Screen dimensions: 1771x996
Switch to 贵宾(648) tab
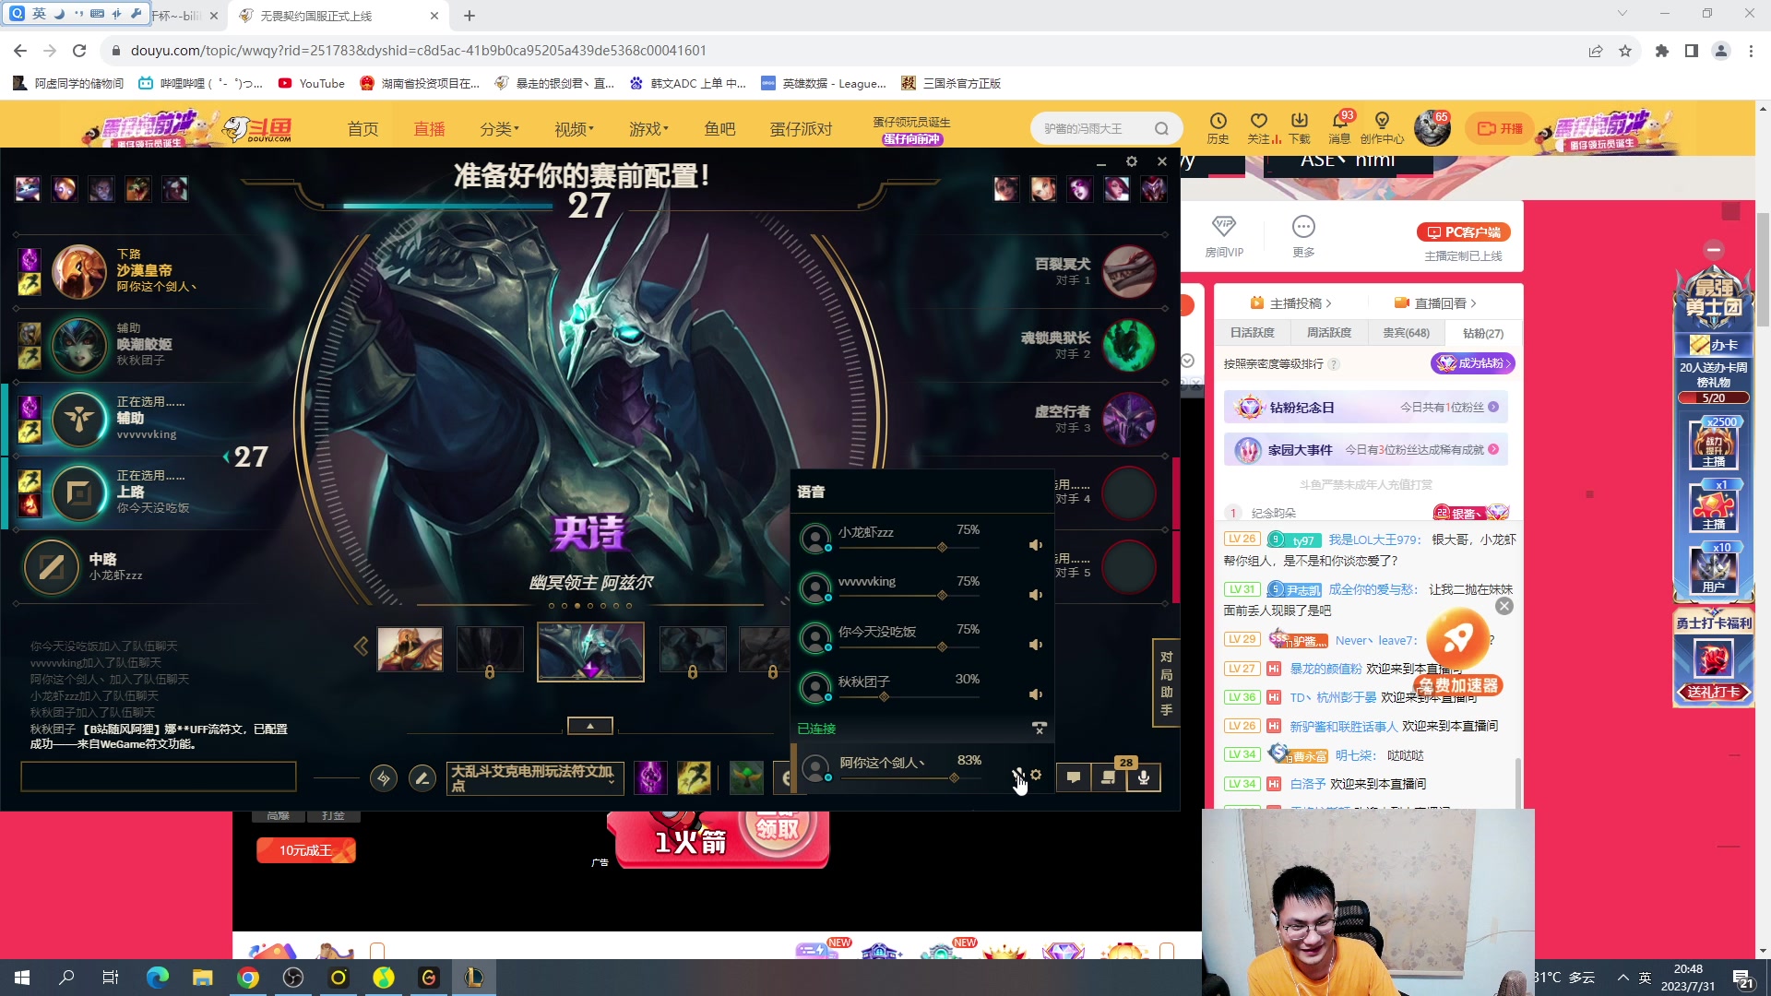[1406, 333]
